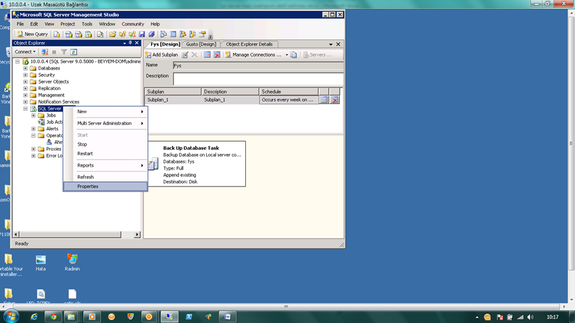
Task: Click the Filter funnel icon in Object Explorer
Action: (x=64, y=52)
